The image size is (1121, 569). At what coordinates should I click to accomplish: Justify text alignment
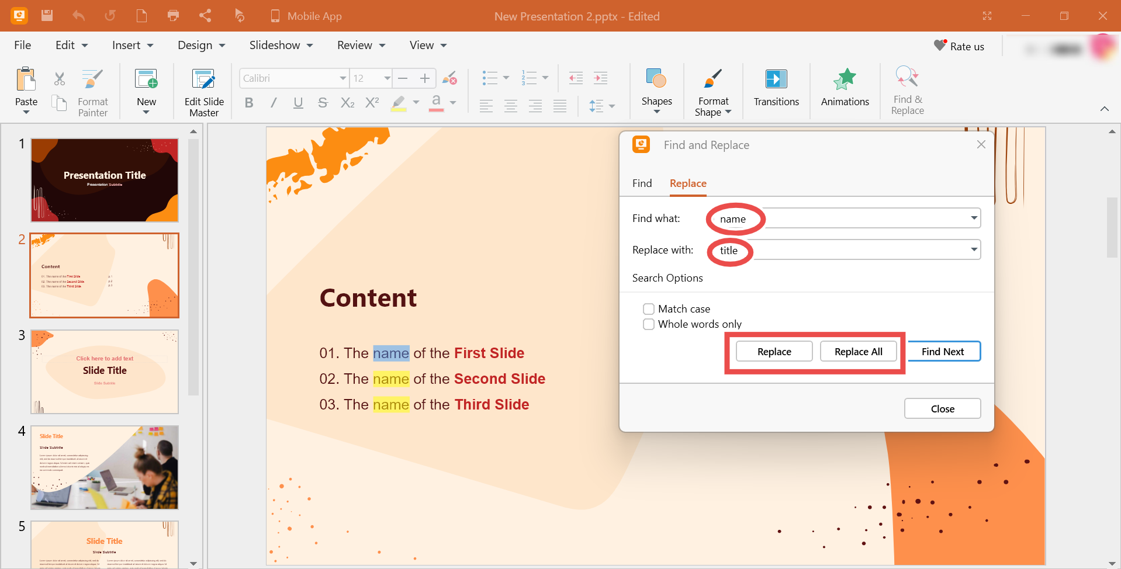click(560, 106)
